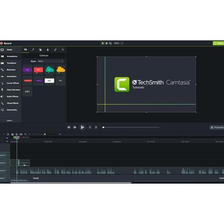The height and width of the screenshot is (224, 224).
Task: Open the Cursor Effects tab
Action: pos(11,83)
